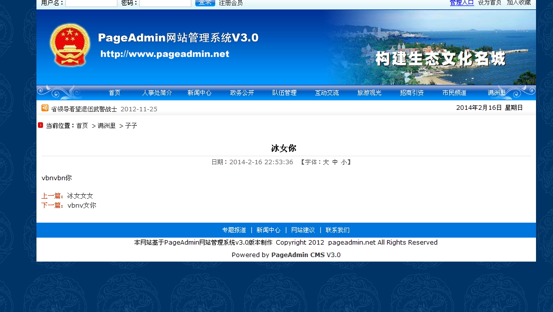553x312 pixels.
Task: Click the 用户名 username input field
Action: [91, 3]
